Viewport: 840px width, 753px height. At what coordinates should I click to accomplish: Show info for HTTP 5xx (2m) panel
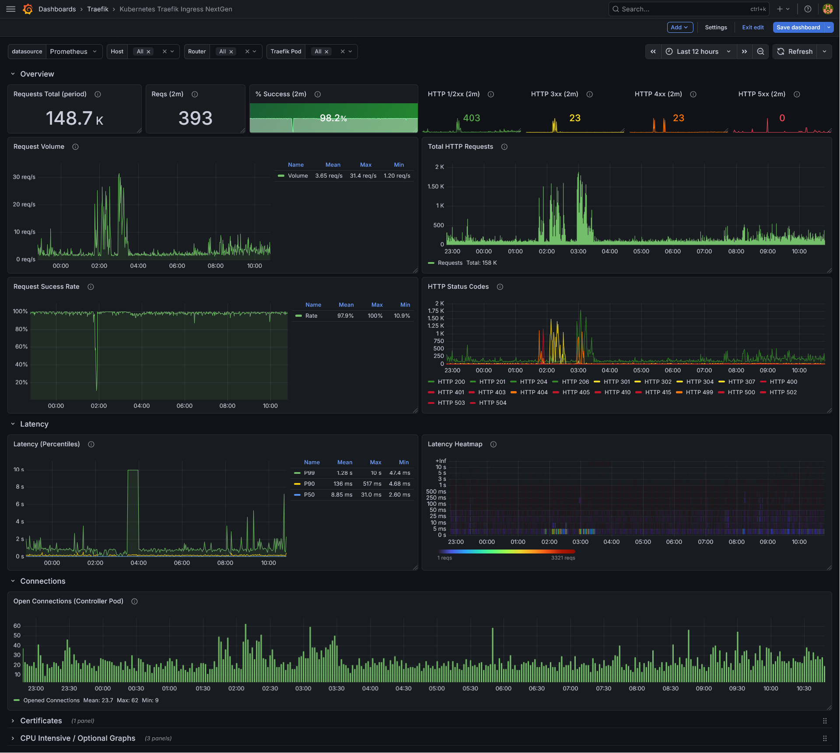797,95
